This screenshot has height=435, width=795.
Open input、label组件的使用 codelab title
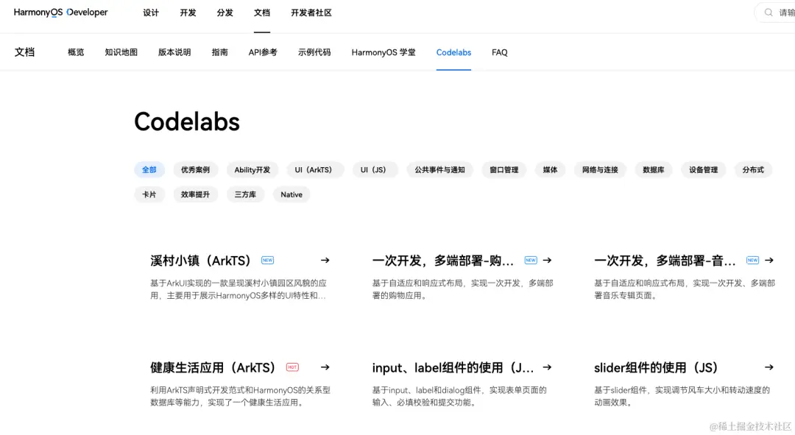pos(453,367)
